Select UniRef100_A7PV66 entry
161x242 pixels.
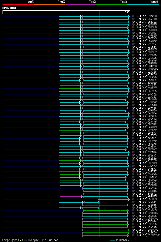(144, 75)
